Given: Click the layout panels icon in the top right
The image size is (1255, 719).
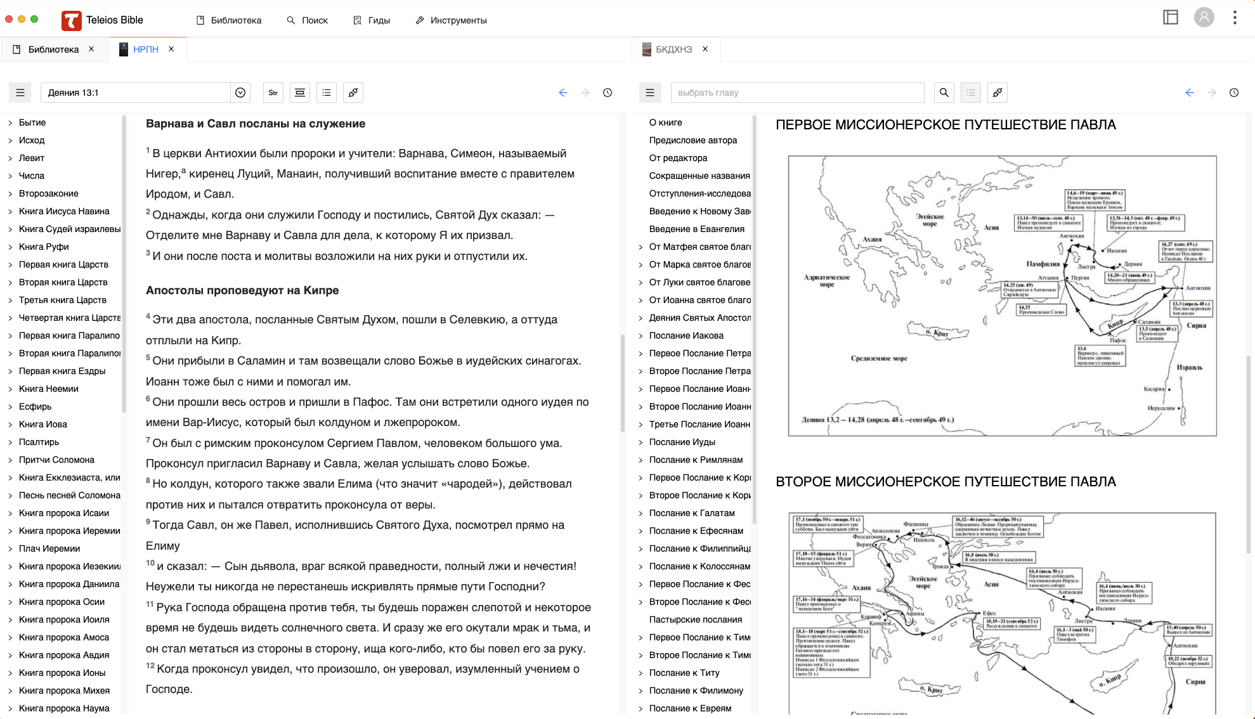Looking at the screenshot, I should (x=1170, y=18).
